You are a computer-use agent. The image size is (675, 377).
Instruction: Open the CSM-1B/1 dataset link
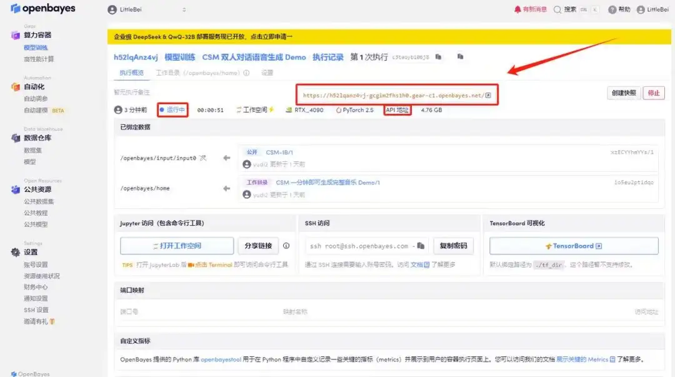[279, 153]
